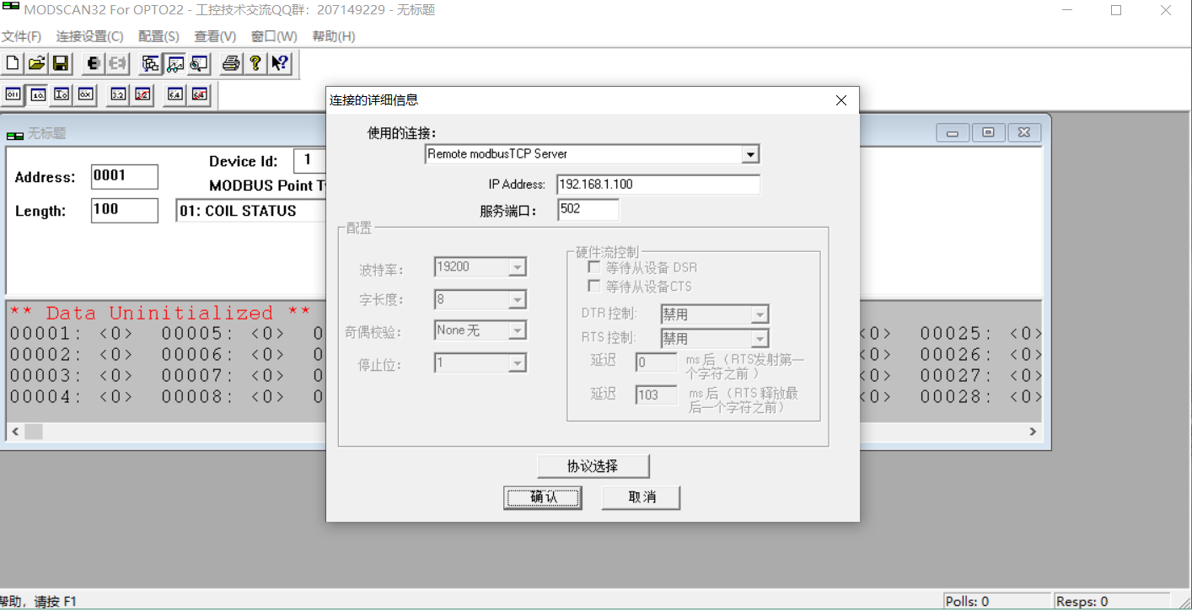Minimize the 无标题 child window

(x=952, y=133)
